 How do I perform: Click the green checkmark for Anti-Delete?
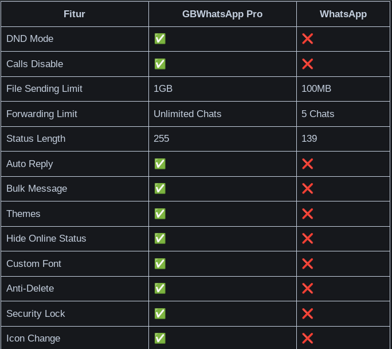[x=160, y=289]
